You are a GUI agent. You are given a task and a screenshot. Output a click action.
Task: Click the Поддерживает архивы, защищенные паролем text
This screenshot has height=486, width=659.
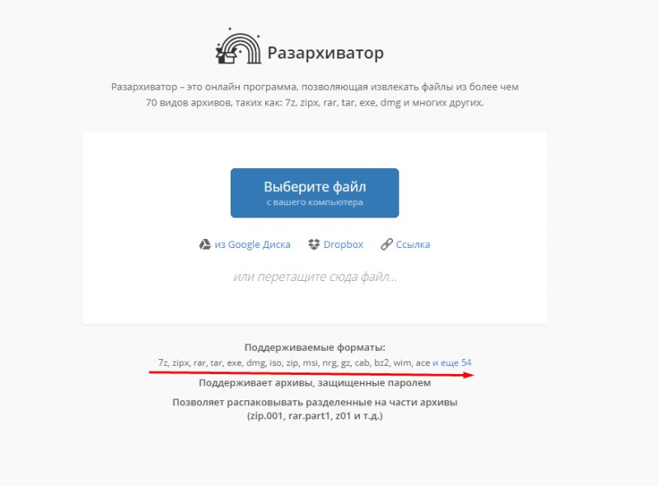pyautogui.click(x=315, y=382)
